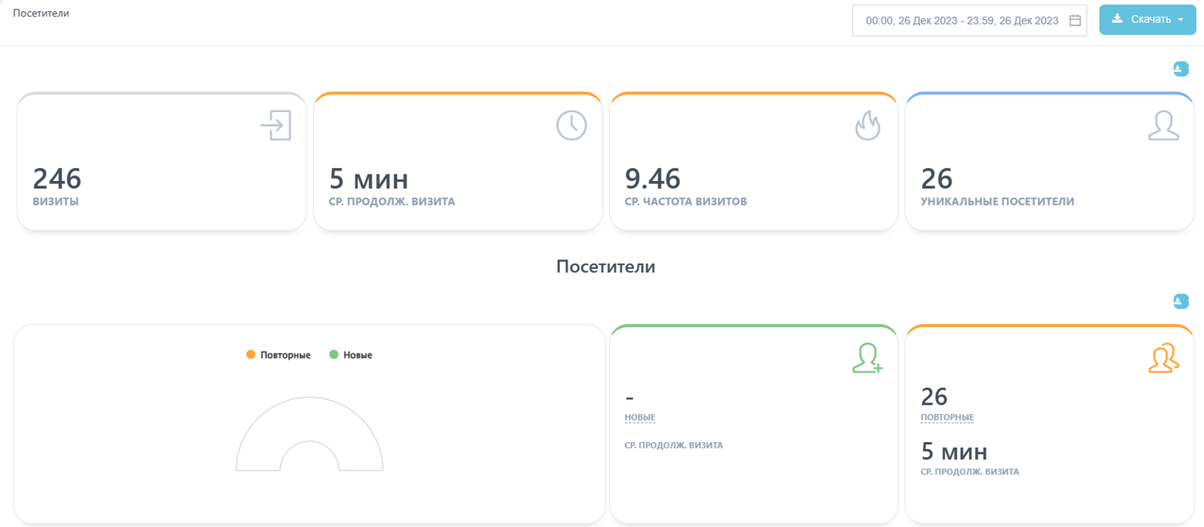Click the НОВЫЕ underlined label
The height and width of the screenshot is (527, 1204).
click(x=640, y=417)
